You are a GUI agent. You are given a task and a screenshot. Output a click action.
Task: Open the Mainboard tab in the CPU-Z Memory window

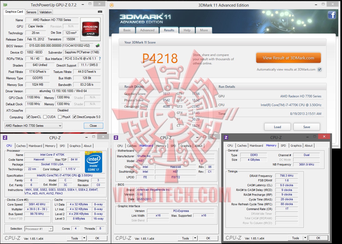coord(256,146)
